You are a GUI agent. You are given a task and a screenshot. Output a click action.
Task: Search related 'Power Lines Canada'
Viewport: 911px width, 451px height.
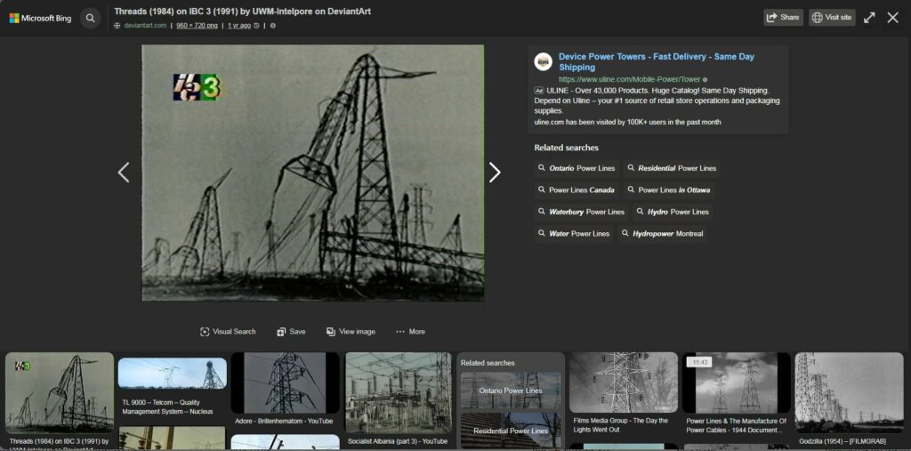click(x=576, y=190)
